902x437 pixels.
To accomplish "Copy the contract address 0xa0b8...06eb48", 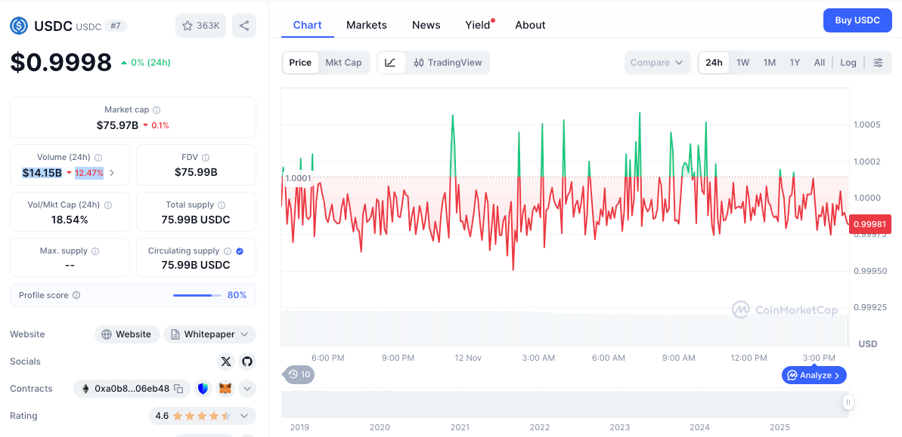I will click(x=178, y=389).
